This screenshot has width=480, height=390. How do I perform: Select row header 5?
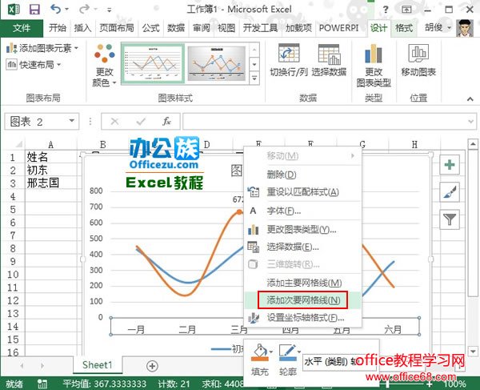click(13, 210)
